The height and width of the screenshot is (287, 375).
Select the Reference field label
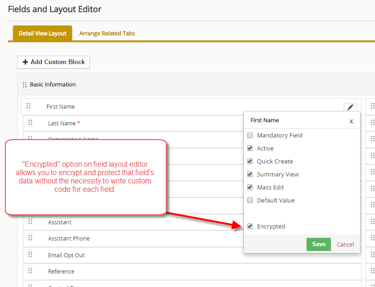coord(61,272)
